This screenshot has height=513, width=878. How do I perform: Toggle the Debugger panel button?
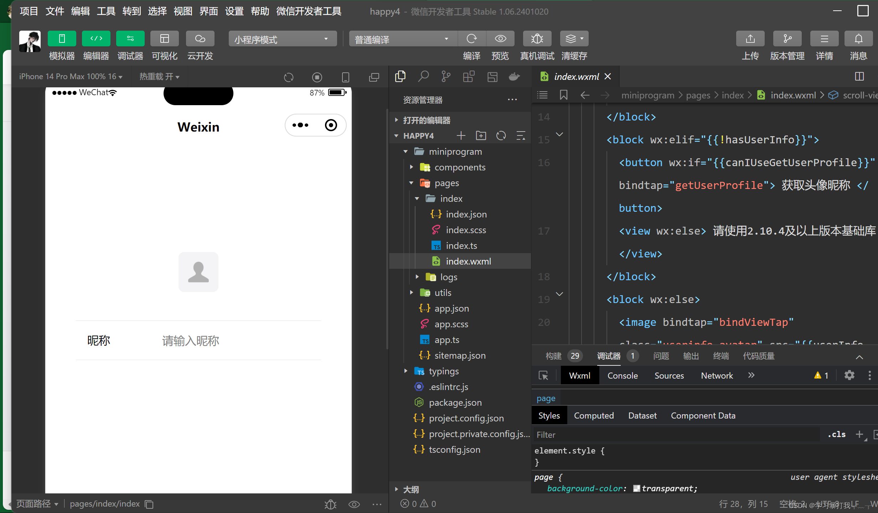pos(130,39)
